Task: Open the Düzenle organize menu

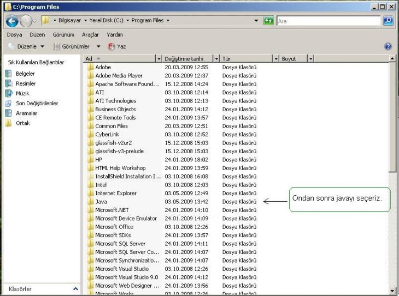Action: (26, 46)
